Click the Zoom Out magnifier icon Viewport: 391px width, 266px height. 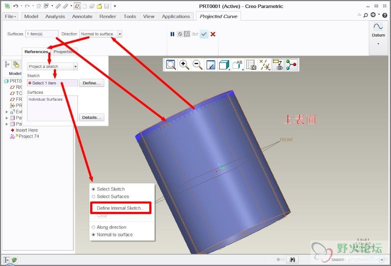coord(197,65)
